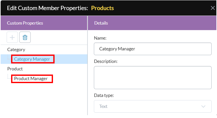Click the dialog title bar text
Image resolution: width=217 pixels, height=118 pixels.
pos(48,8)
